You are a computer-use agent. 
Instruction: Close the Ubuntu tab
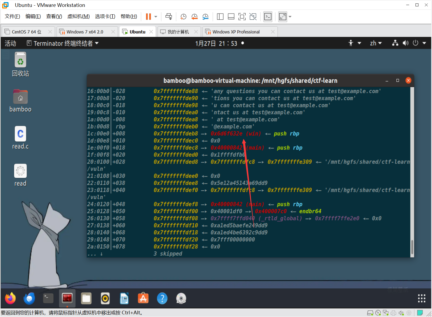(x=151, y=32)
